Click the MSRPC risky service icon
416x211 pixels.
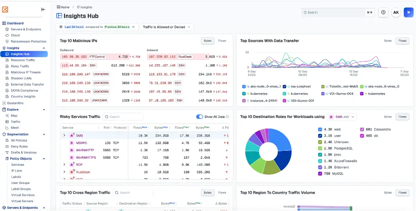coord(72,143)
